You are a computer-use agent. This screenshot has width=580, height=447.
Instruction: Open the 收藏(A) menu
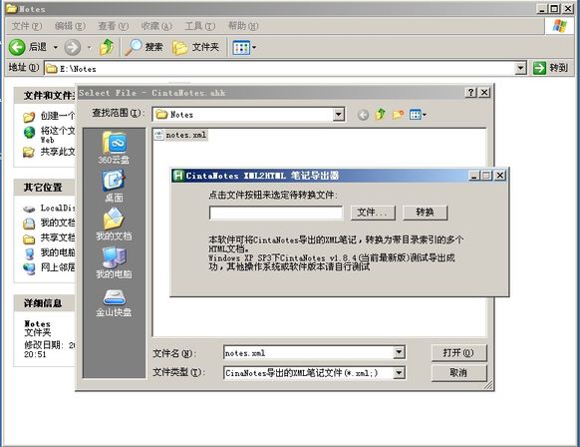[x=156, y=26]
